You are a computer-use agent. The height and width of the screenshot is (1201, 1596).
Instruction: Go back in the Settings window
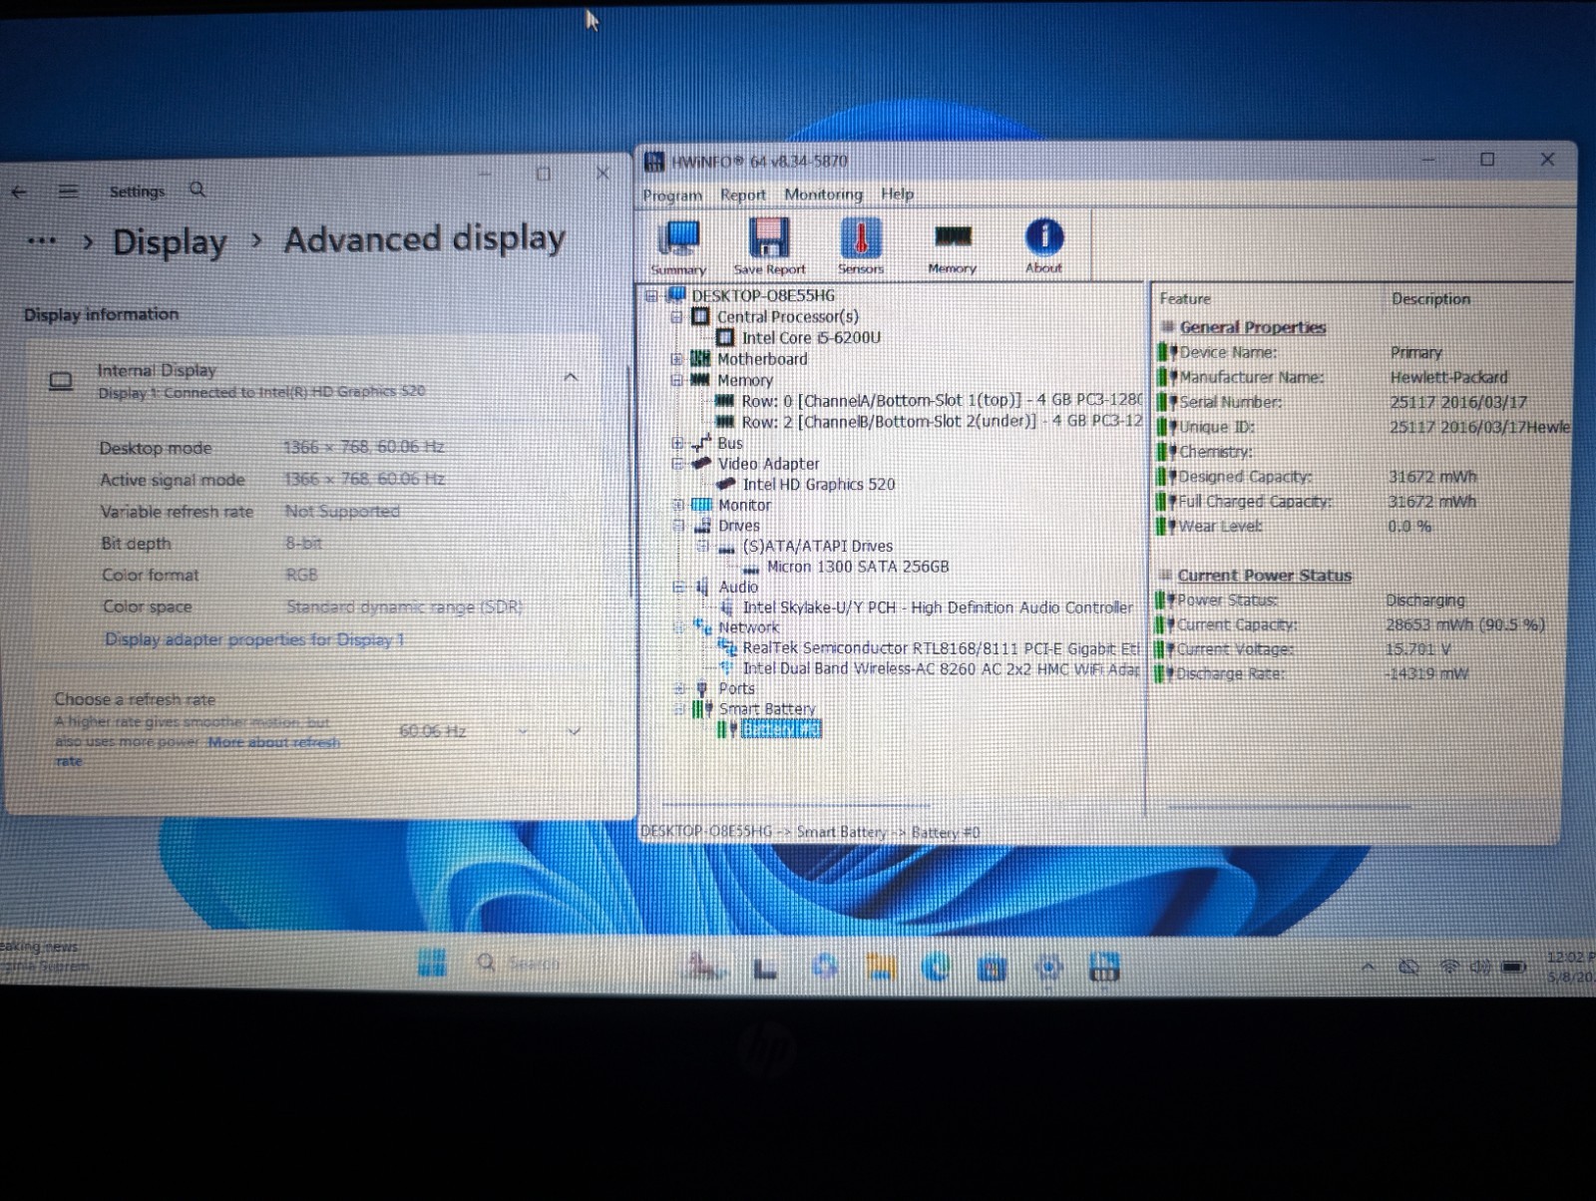click(19, 192)
